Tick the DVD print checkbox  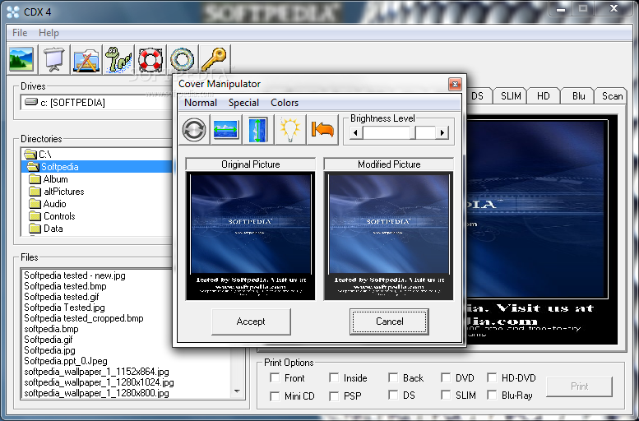pyautogui.click(x=446, y=377)
